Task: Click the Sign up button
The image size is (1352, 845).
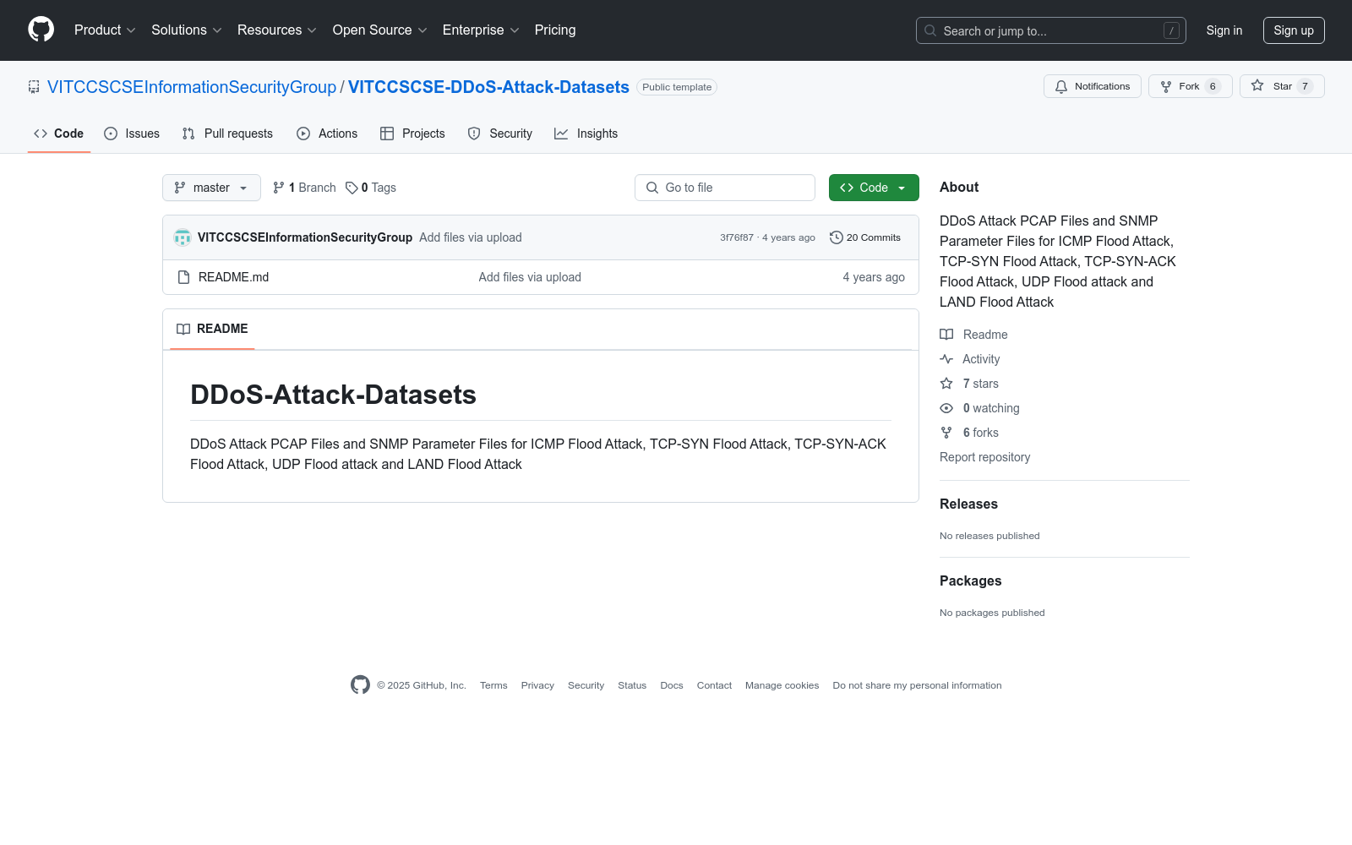Action: pyautogui.click(x=1294, y=30)
